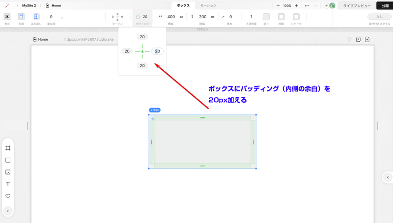Image resolution: width=393 pixels, height=223 pixels.
Task: Zoom out with the minus button
Action: coord(278,6)
